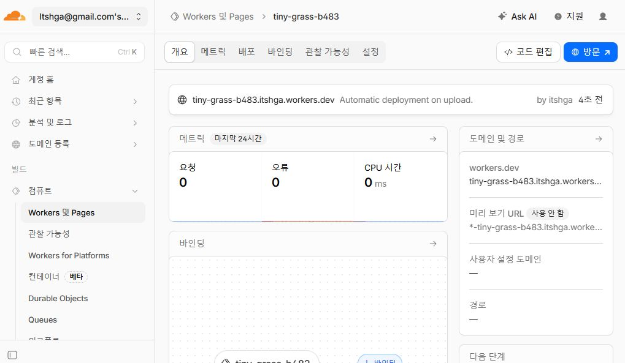Click the Ask AI sparkle icon
The image size is (625, 363).
(x=502, y=17)
